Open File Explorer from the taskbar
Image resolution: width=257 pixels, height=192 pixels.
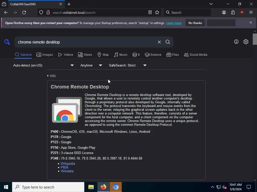pos(91,187)
